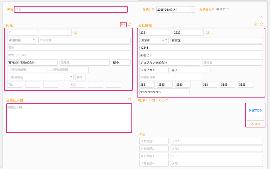
Task: Click the reset arrow in the 自社情報 header
Action: click(x=262, y=24)
